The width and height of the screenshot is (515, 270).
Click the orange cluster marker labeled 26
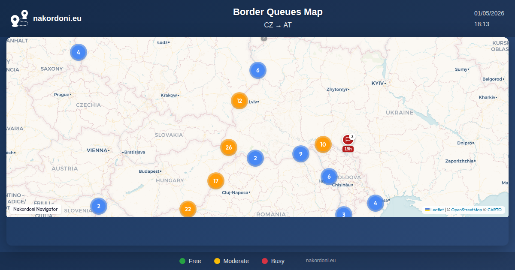229,147
